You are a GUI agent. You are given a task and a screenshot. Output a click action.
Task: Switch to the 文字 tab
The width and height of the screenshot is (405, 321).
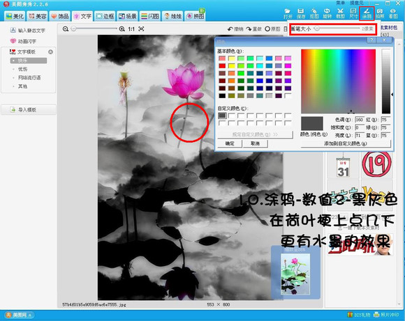click(x=82, y=16)
